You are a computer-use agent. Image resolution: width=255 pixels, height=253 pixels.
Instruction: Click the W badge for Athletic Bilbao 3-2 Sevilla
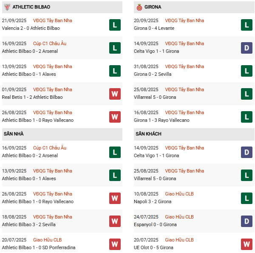coord(115,221)
